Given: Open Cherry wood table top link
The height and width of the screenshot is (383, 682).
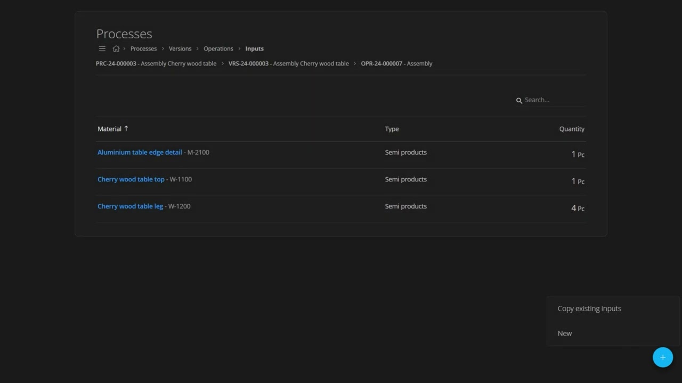Looking at the screenshot, I should (131, 179).
